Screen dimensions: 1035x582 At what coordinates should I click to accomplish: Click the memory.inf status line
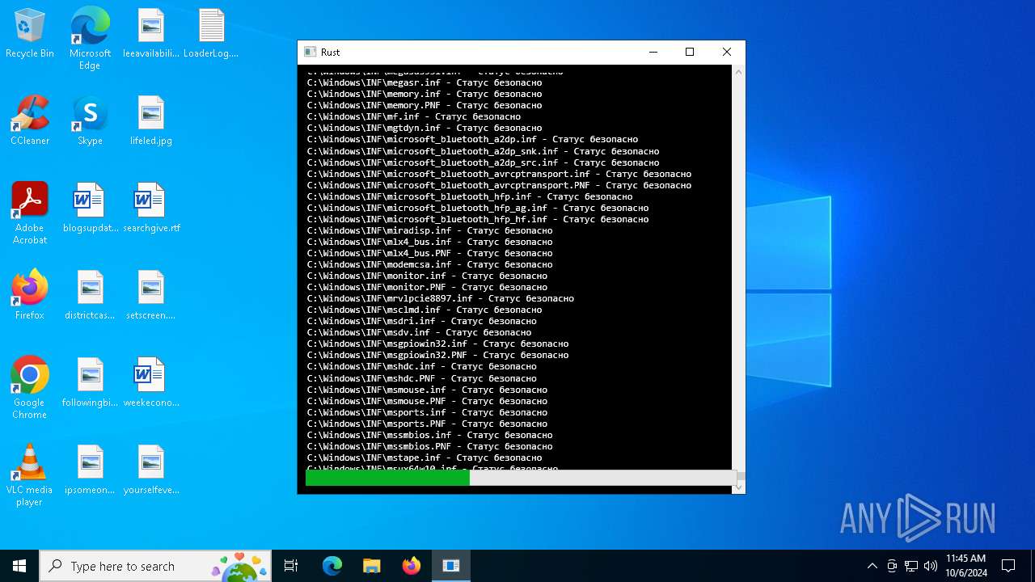click(x=425, y=94)
